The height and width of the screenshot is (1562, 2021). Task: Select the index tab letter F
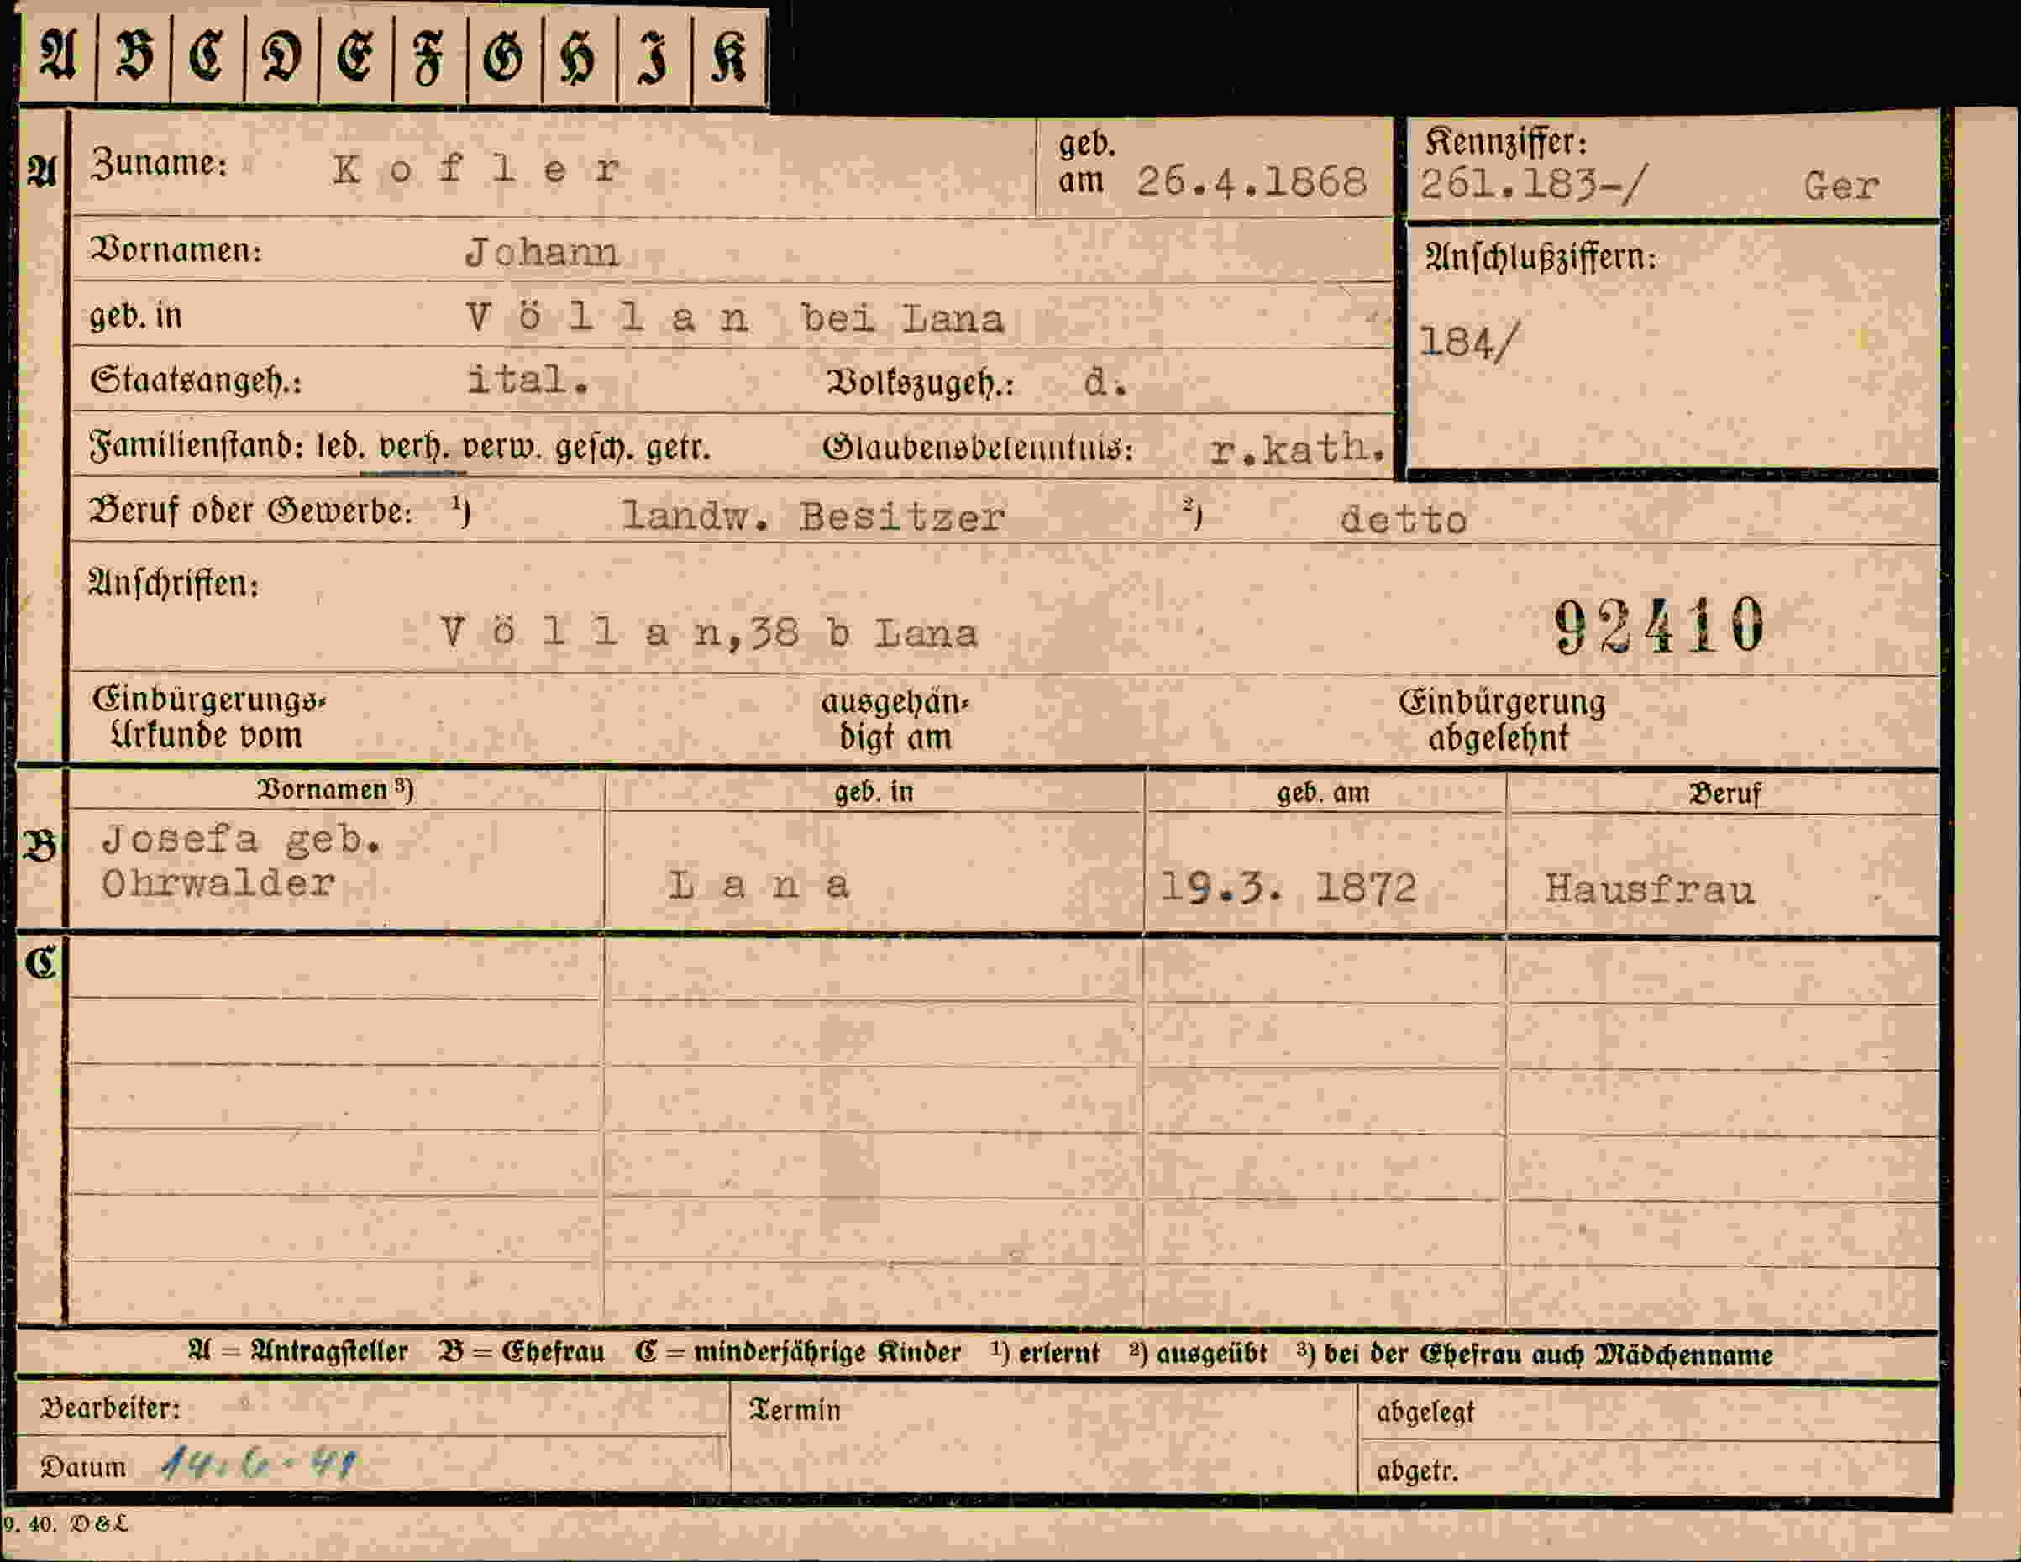428,57
